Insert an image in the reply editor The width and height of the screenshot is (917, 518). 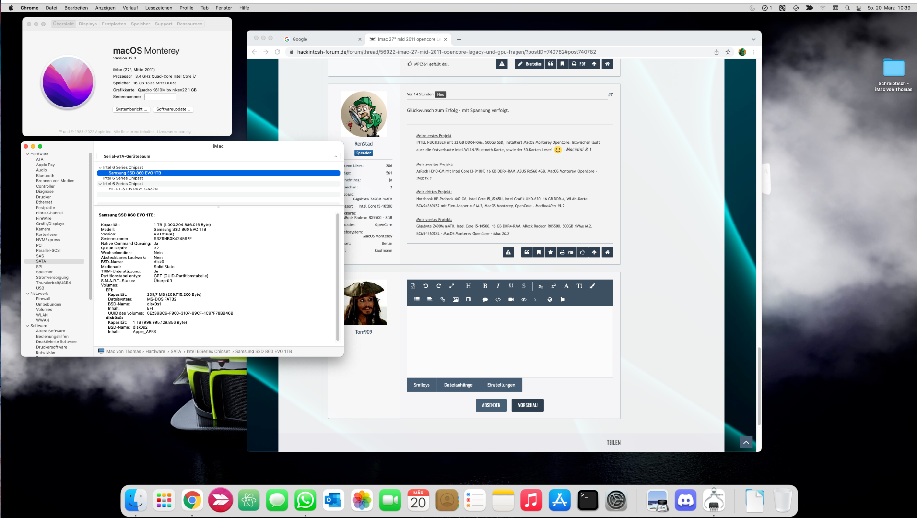(x=456, y=300)
